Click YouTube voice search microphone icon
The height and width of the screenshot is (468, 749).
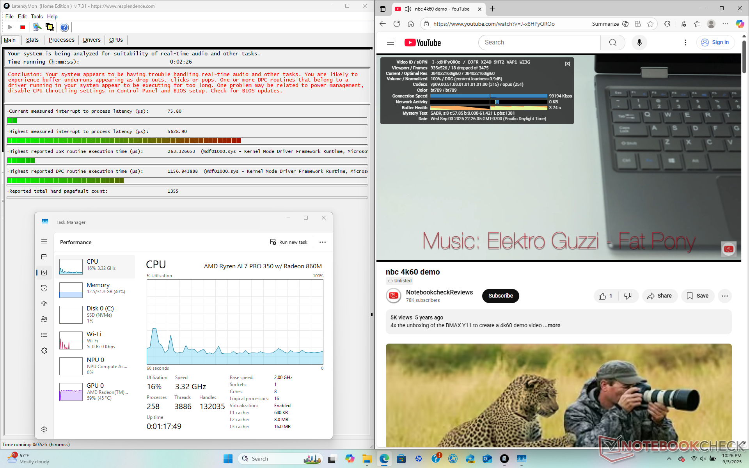coord(639,43)
